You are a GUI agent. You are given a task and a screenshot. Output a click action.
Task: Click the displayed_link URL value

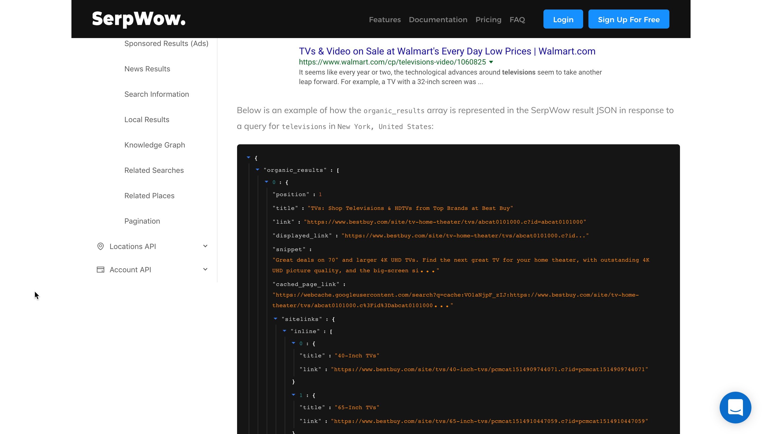465,236
